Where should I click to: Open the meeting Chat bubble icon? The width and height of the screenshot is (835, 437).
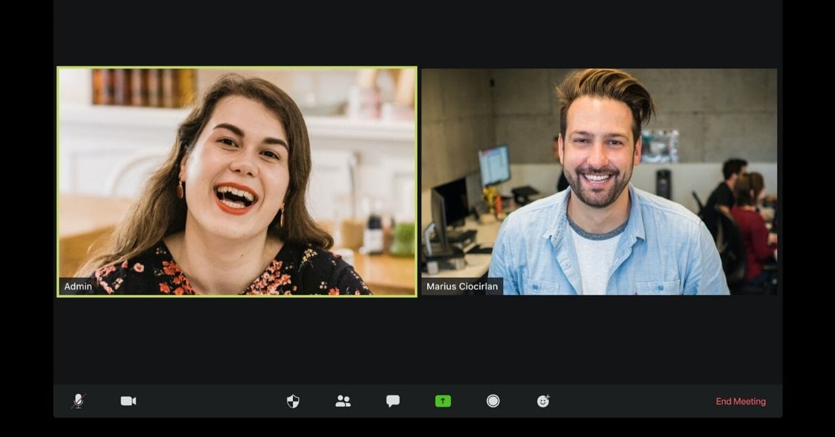point(392,401)
